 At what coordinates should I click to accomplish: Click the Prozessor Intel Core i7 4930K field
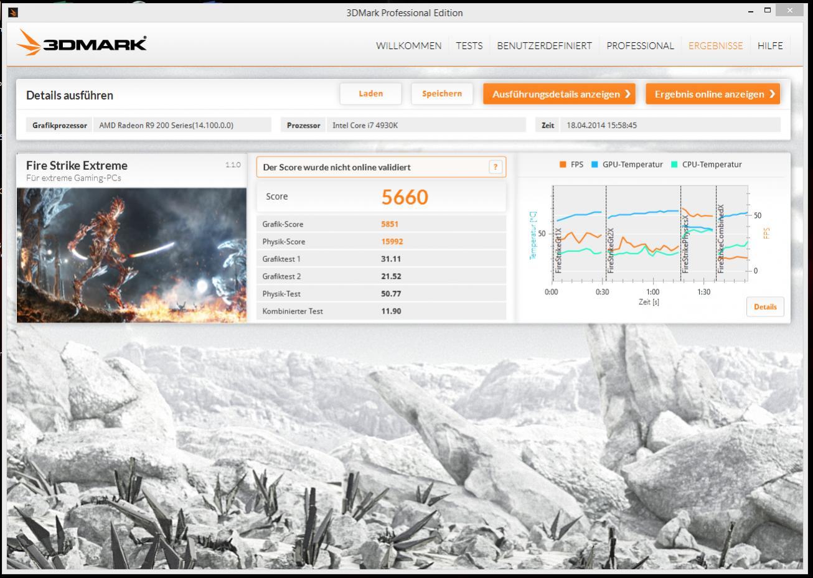tap(428, 125)
